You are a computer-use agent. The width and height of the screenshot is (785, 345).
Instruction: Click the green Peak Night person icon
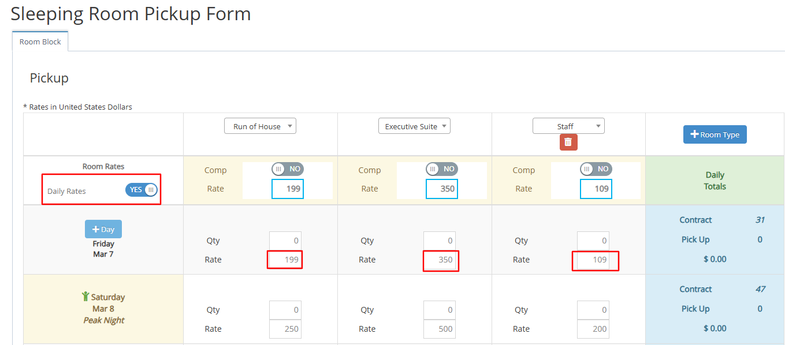pyautogui.click(x=85, y=297)
